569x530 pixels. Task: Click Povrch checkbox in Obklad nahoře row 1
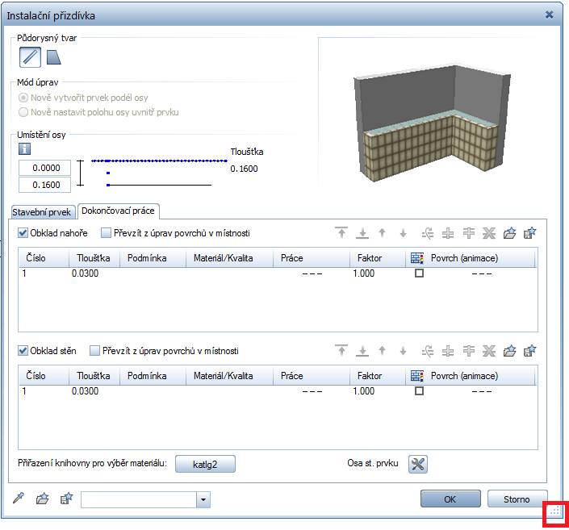(418, 273)
